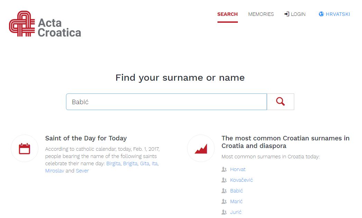Click the Acta Croatica logo
Screen dimensions: 362x218
coord(45,23)
